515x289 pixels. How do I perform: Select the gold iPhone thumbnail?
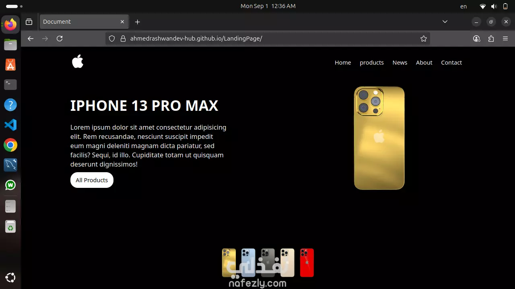tap(229, 263)
